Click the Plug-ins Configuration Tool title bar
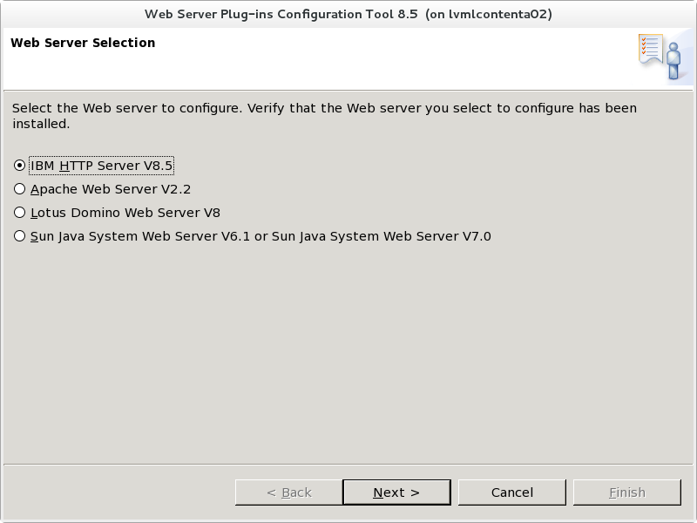697x523 pixels. pos(348,14)
